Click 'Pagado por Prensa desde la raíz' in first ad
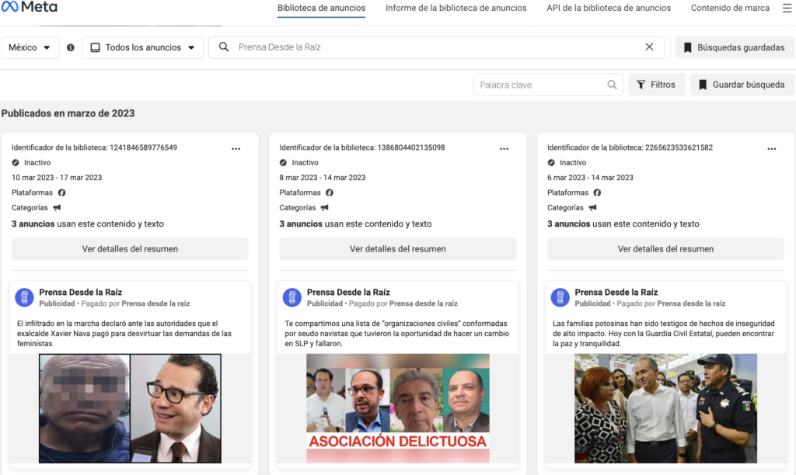The height and width of the screenshot is (475, 796). pos(135,303)
